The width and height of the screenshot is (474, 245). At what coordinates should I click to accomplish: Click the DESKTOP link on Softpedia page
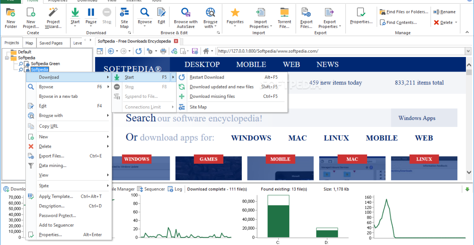click(x=202, y=64)
